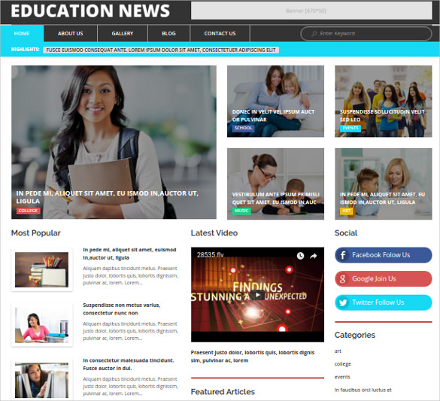
Task: Click the Enter Keyword search field
Action: [x=366, y=34]
